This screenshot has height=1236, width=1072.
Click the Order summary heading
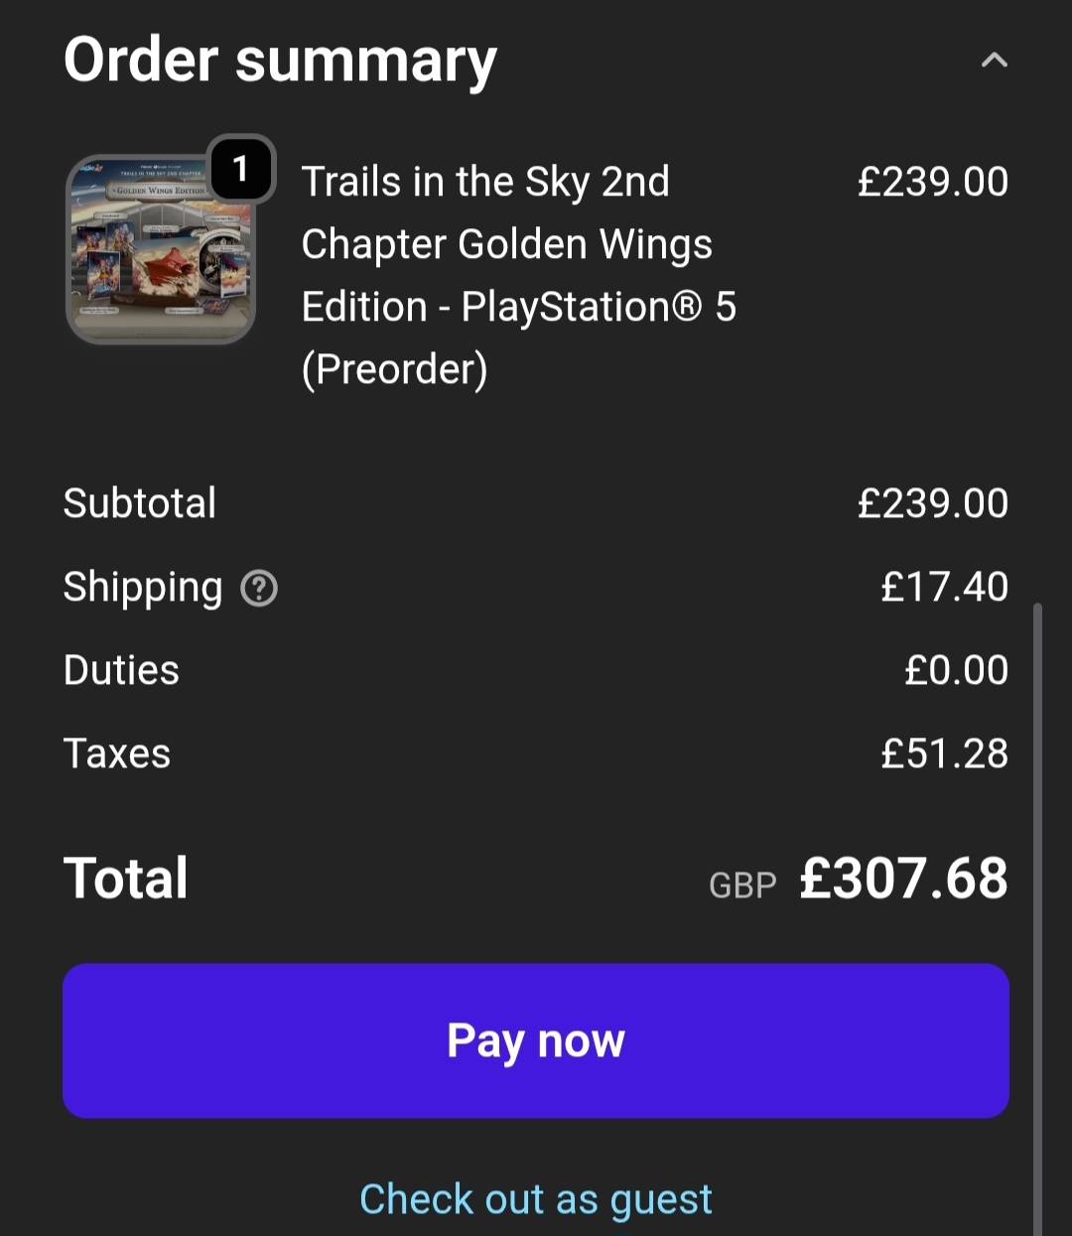(x=280, y=61)
